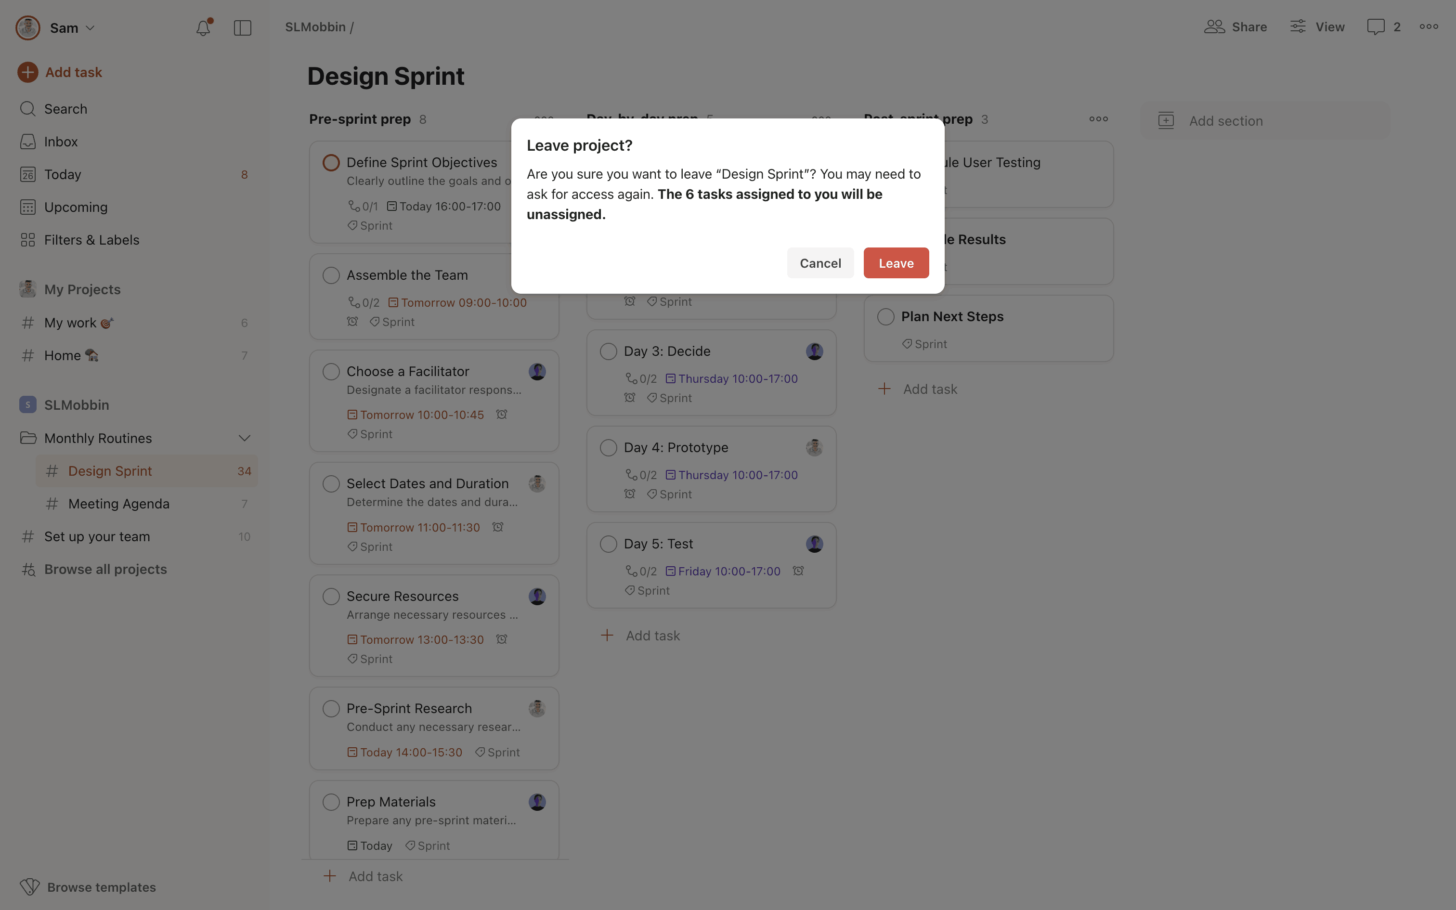Image resolution: width=1456 pixels, height=910 pixels.
Task: Open Meeting Agenda project in sidebar
Action: pos(118,504)
